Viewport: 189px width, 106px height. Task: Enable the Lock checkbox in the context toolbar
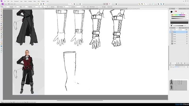click(x=86, y=7)
